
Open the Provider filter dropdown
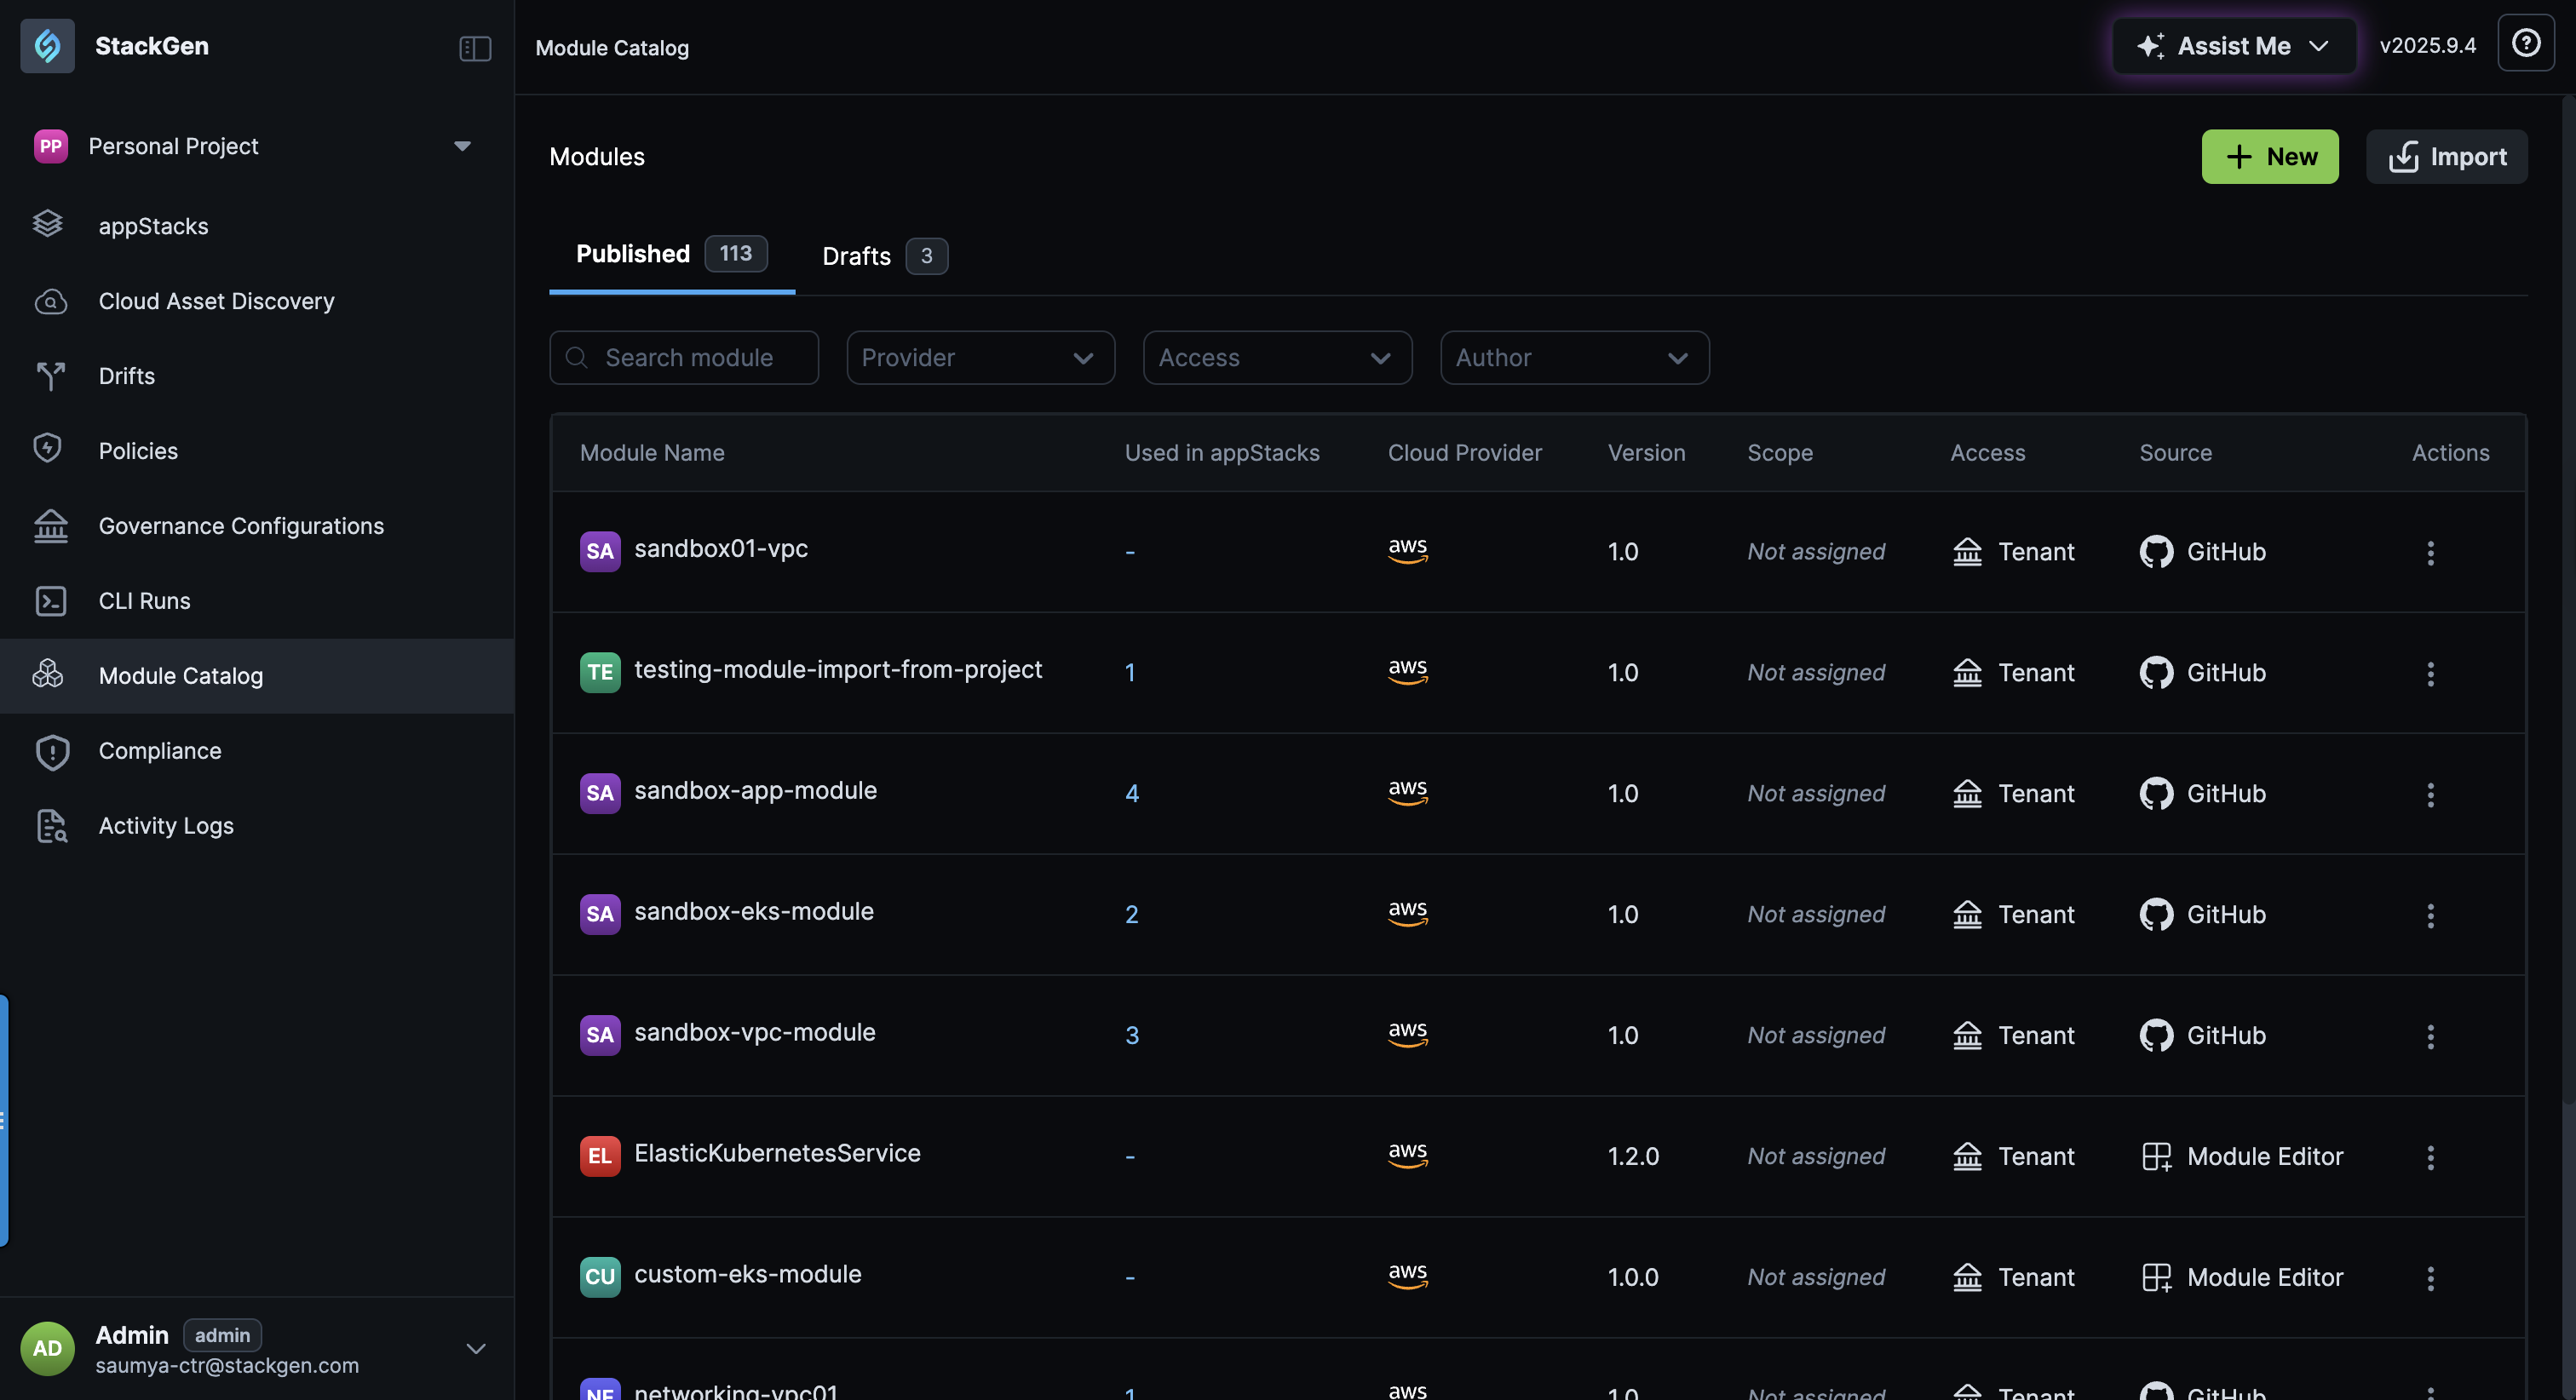coord(980,358)
